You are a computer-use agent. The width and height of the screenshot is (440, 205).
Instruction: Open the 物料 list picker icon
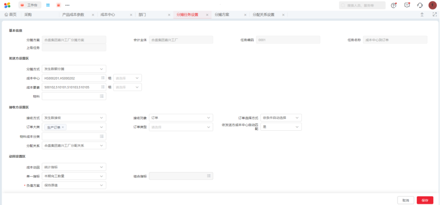point(101,96)
